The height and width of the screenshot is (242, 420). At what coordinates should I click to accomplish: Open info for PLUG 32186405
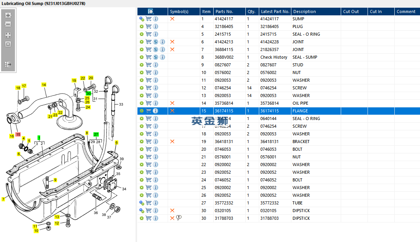(155, 26)
